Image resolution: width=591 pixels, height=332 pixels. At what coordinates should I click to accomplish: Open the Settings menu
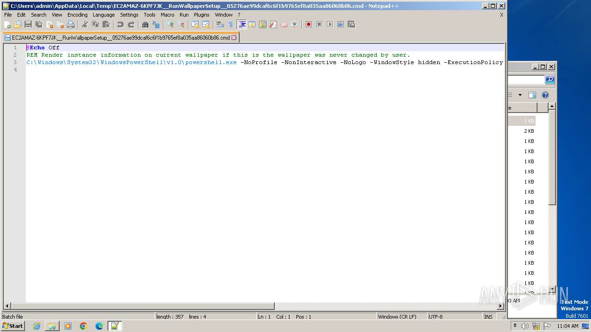coord(129,15)
